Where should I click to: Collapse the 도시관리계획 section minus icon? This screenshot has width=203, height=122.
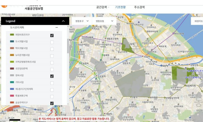coord(57,27)
